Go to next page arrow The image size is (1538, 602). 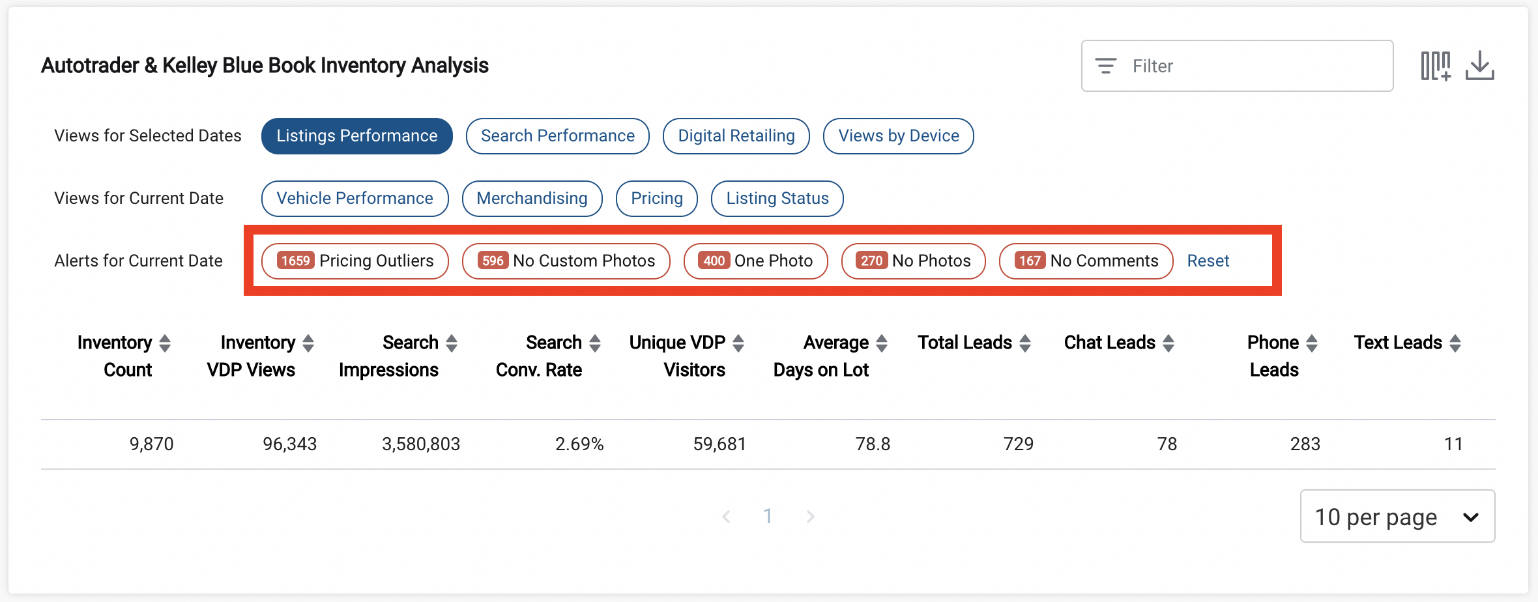tap(810, 517)
